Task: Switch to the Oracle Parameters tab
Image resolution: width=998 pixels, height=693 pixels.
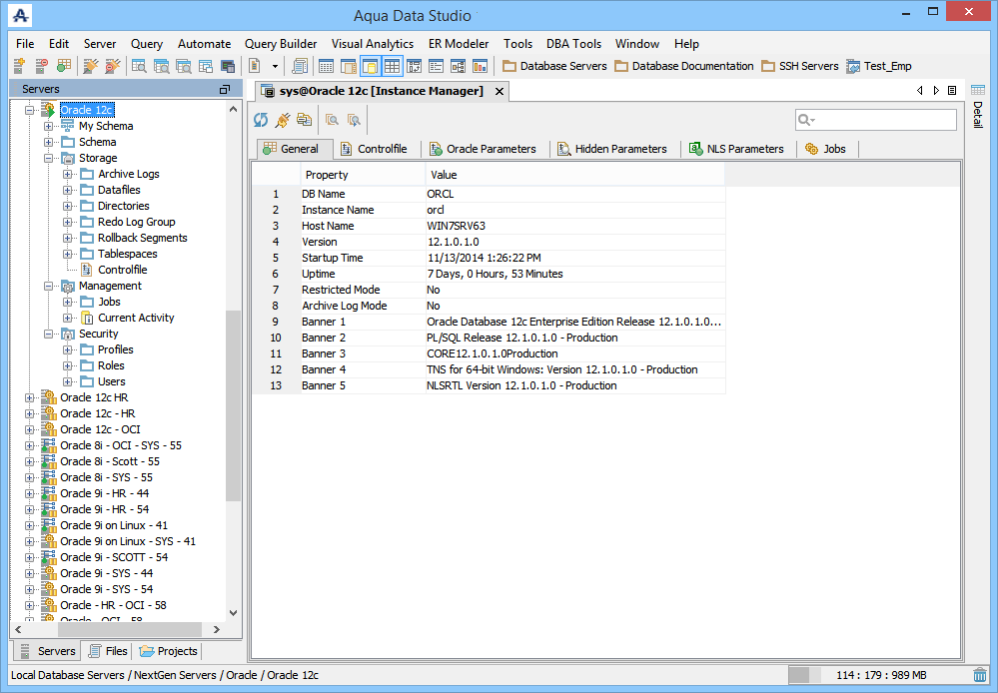Action: pos(483,149)
